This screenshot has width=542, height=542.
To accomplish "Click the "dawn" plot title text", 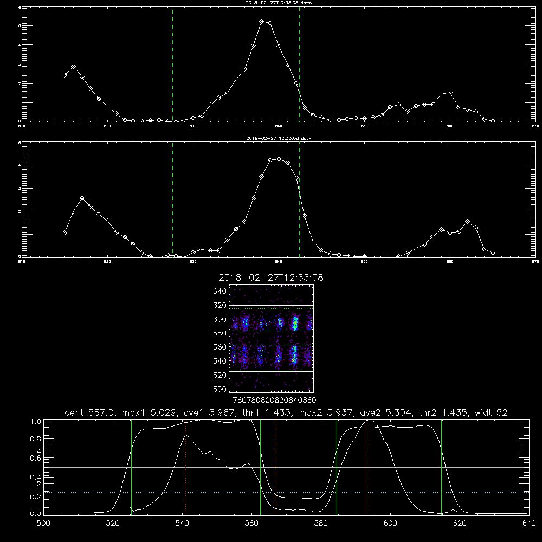I will point(279,3).
